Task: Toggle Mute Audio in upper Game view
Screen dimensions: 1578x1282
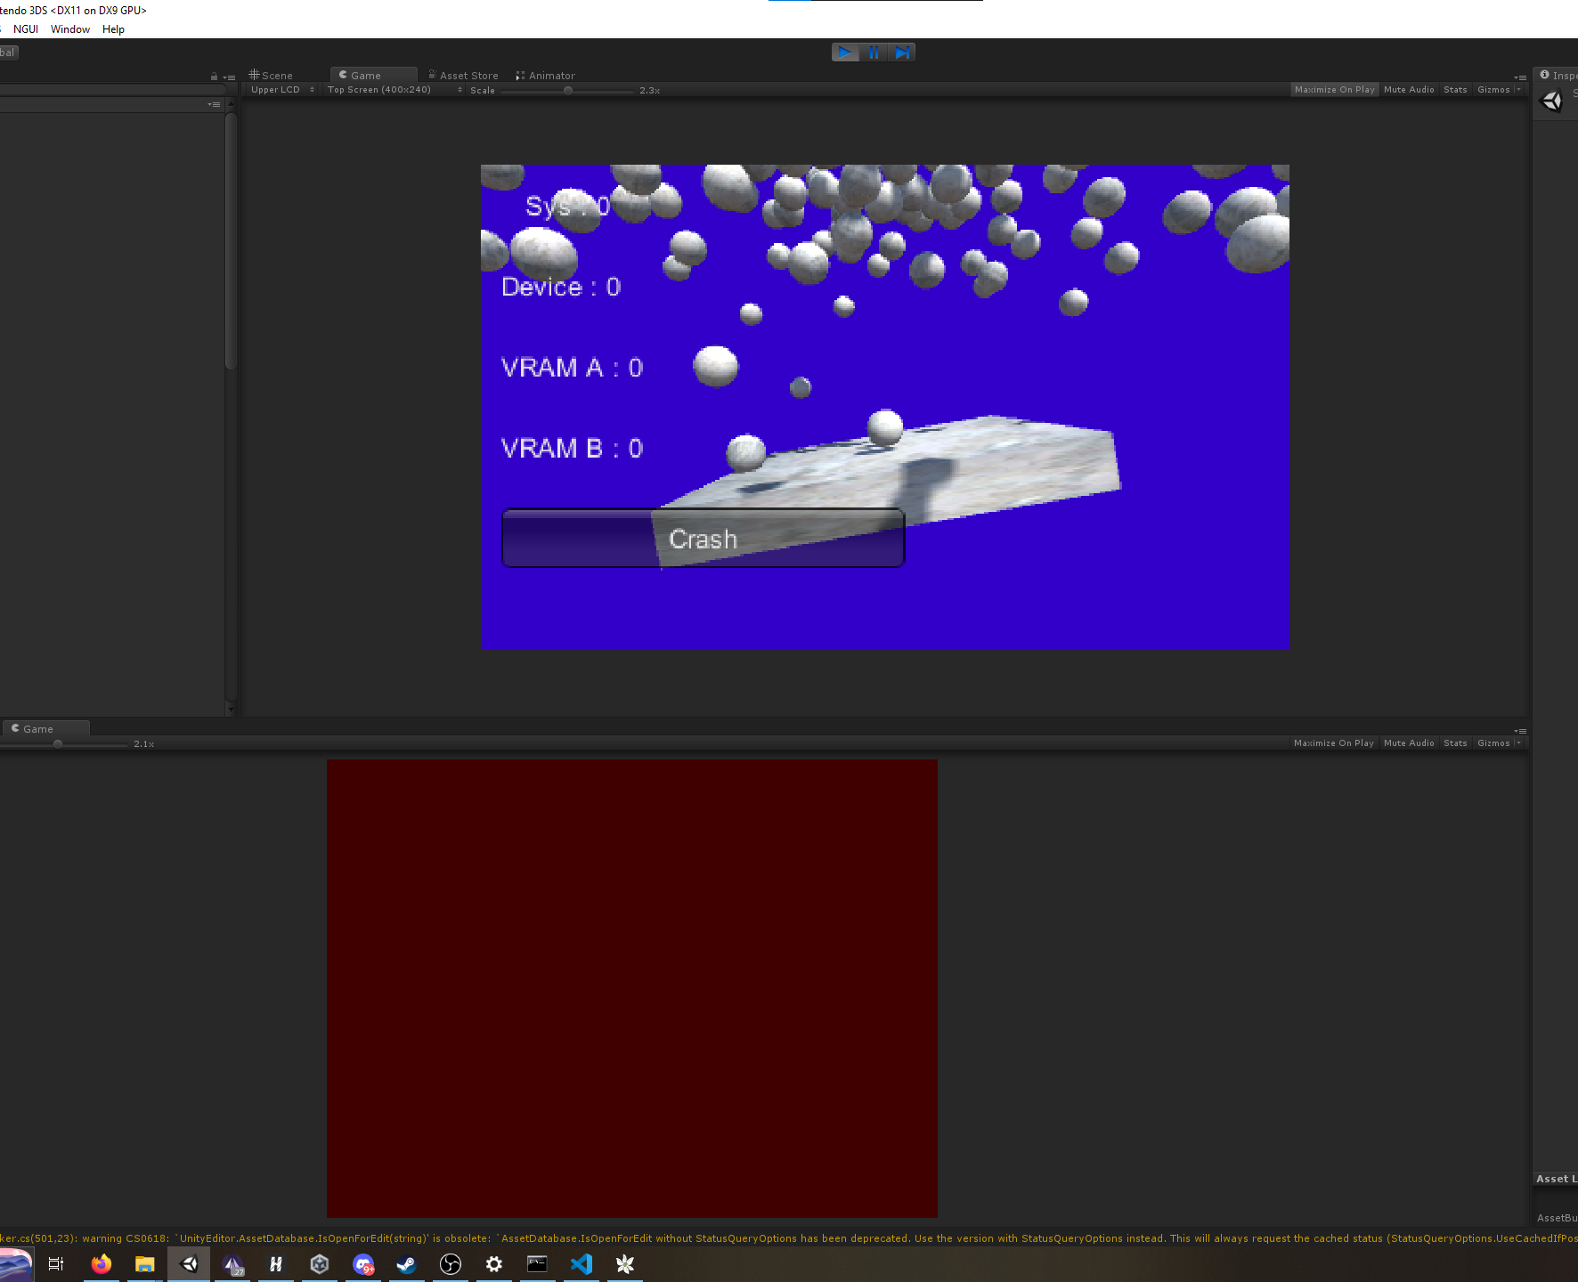Action: coord(1409,90)
